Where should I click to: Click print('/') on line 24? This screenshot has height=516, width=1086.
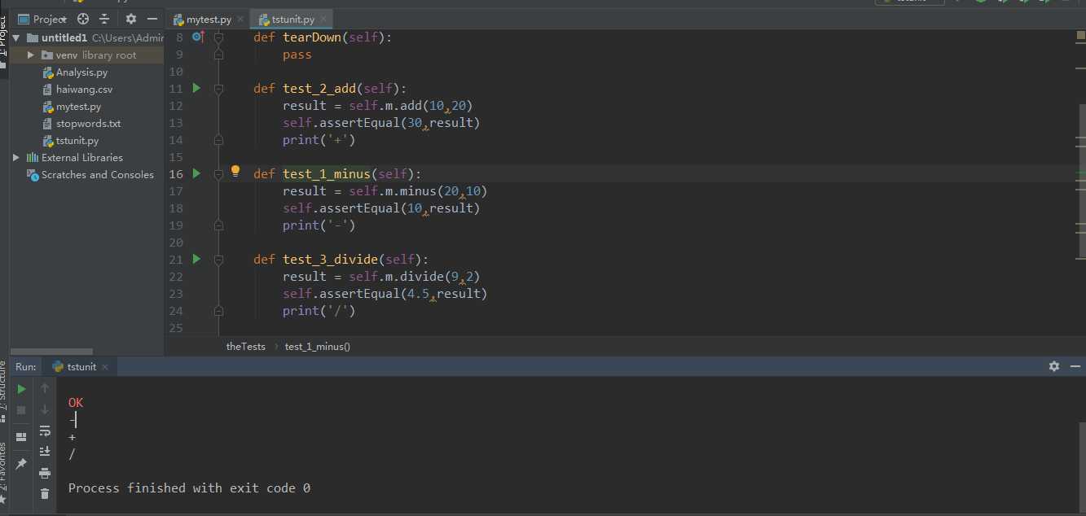click(319, 311)
